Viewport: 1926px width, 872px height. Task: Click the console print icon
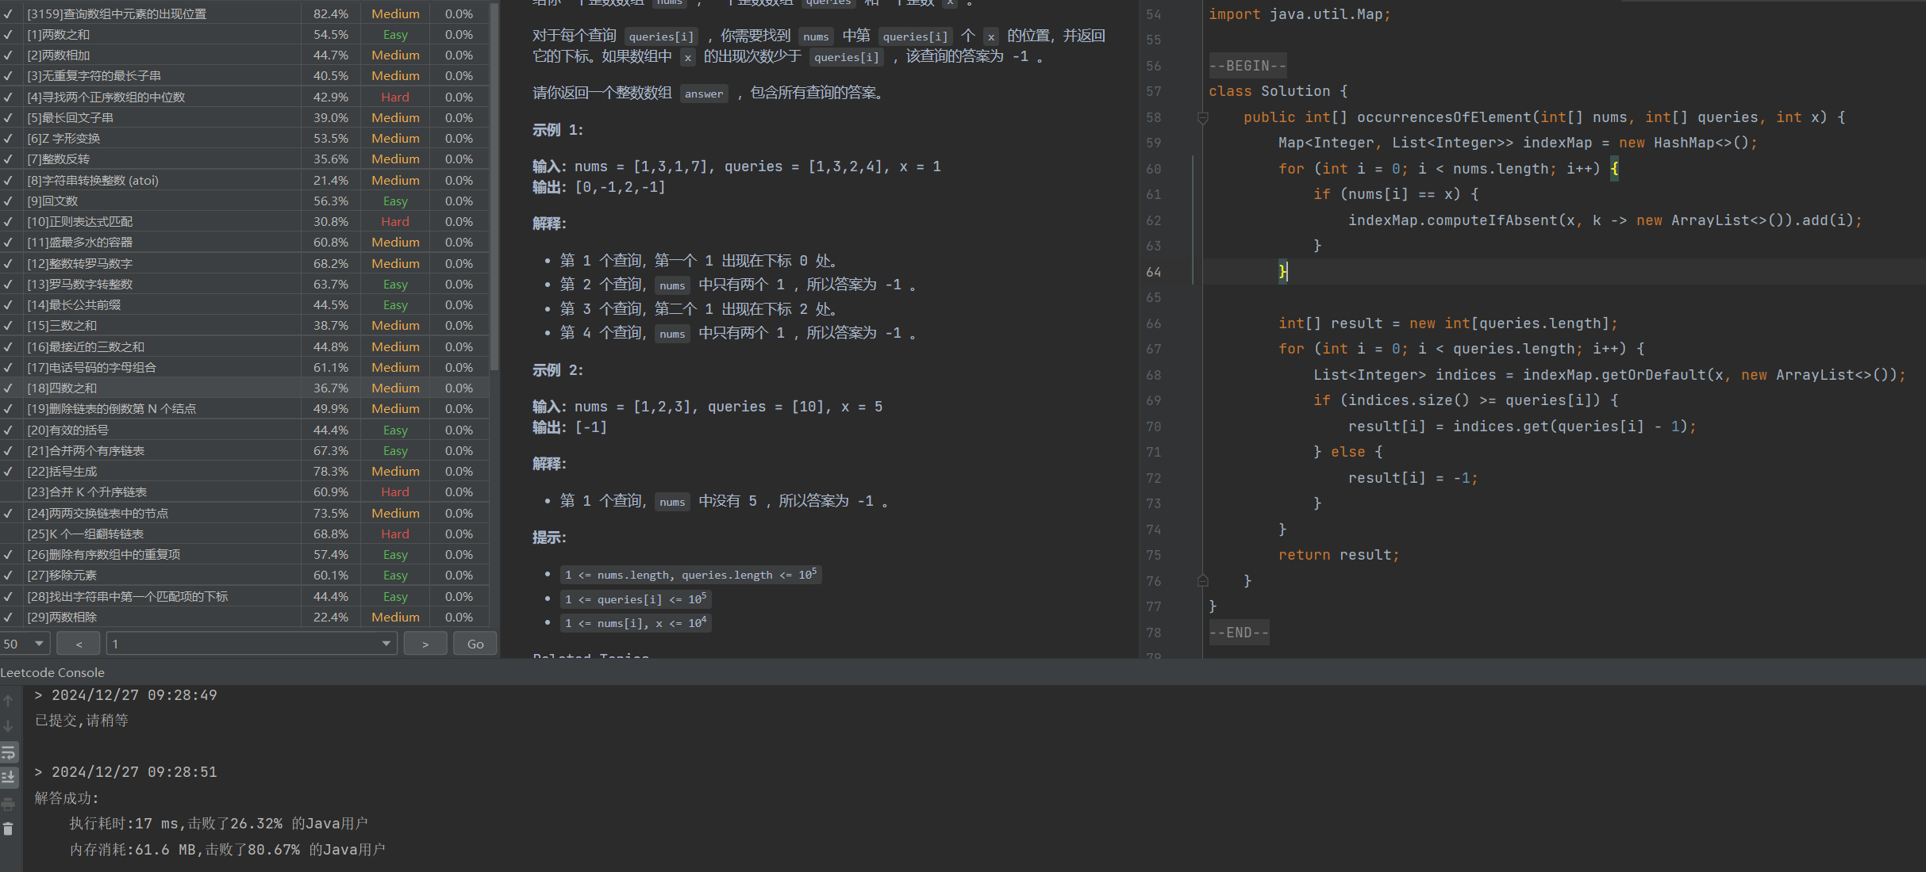pos(8,804)
